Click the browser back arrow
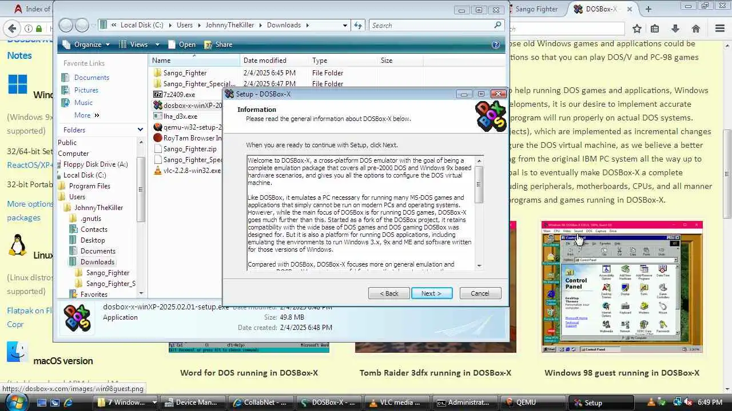The width and height of the screenshot is (732, 411). tap(11, 29)
